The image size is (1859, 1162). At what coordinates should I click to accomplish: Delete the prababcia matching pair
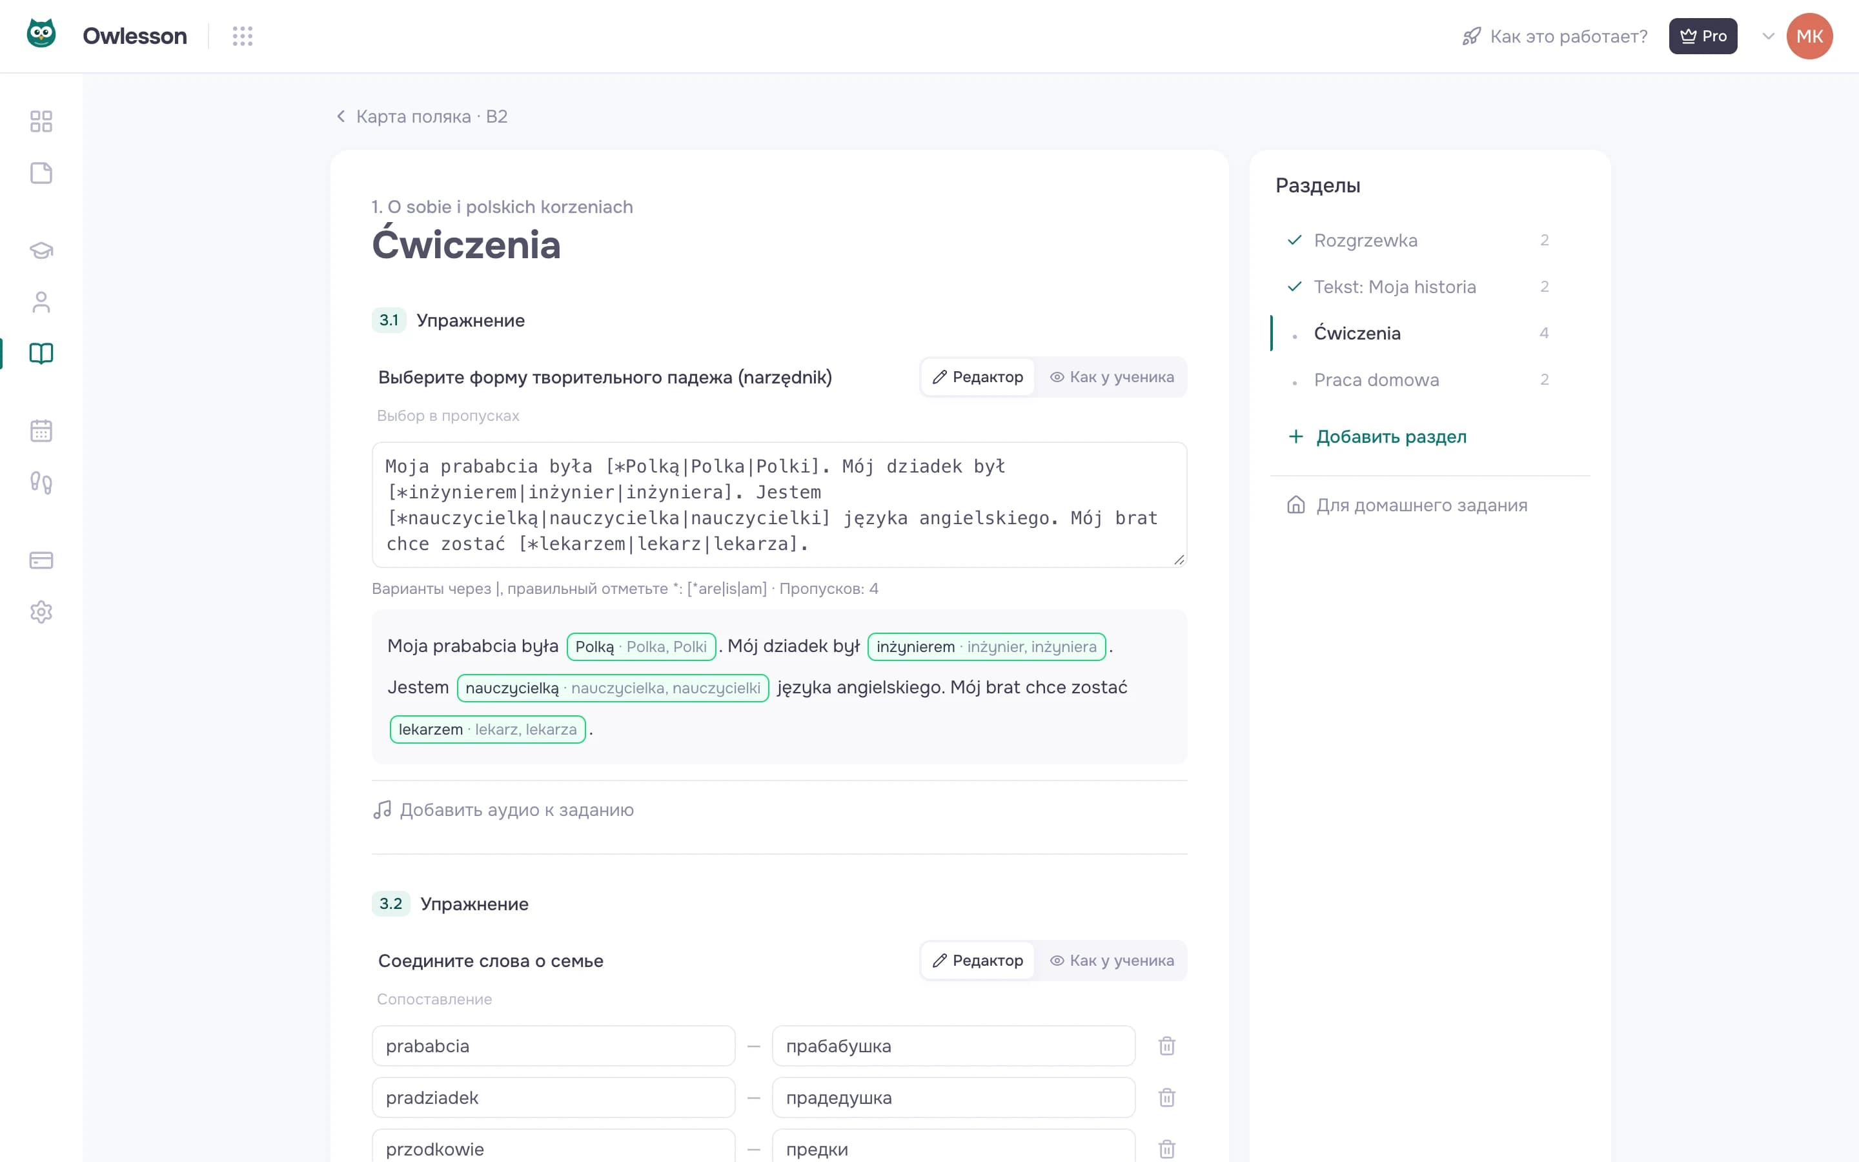(1166, 1046)
